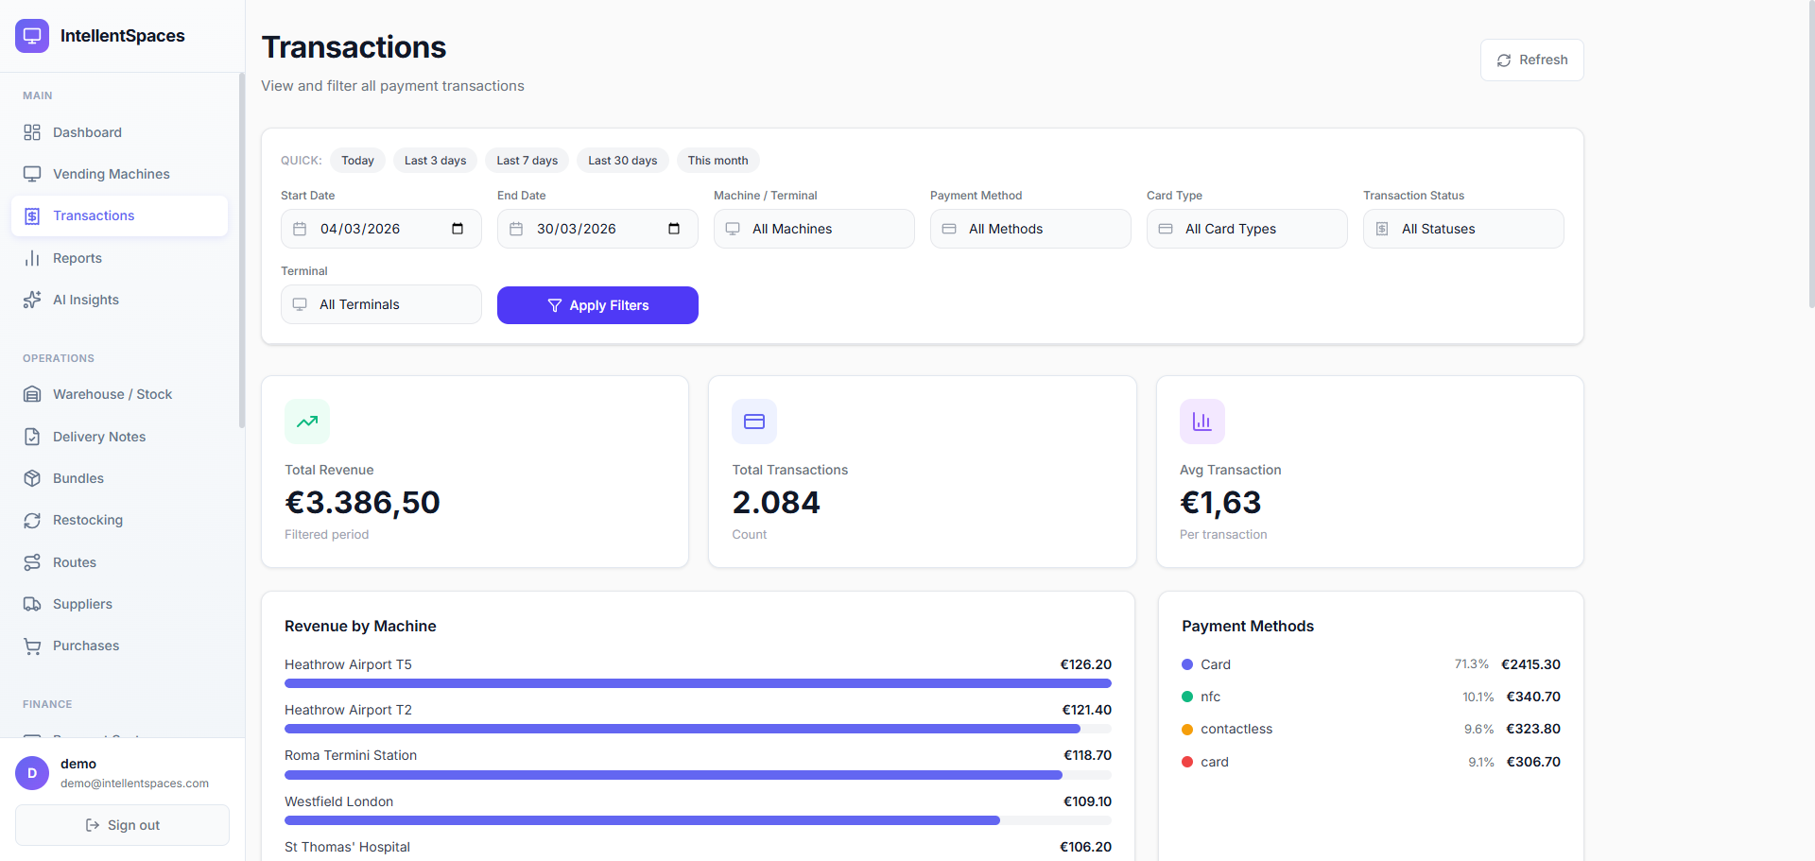Click the green nfc legend dot
The height and width of the screenshot is (861, 1815).
pos(1187,697)
